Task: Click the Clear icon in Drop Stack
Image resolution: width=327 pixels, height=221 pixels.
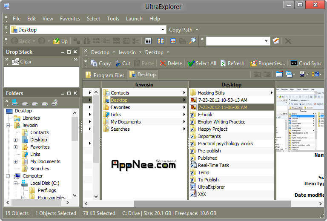Action: click(x=15, y=62)
